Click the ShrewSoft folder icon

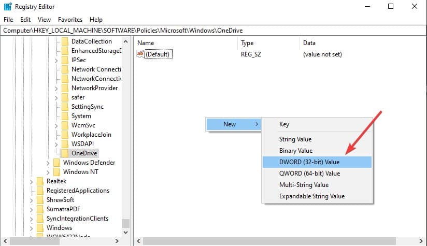click(x=40, y=200)
